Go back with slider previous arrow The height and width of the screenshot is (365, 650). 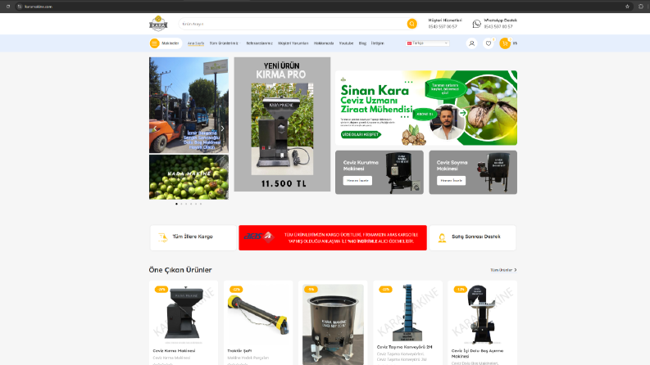[x=155, y=128]
